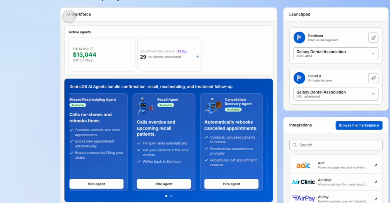Click the 'URL: qabetaprod' text
390x203 pixels.
tap(308, 96)
